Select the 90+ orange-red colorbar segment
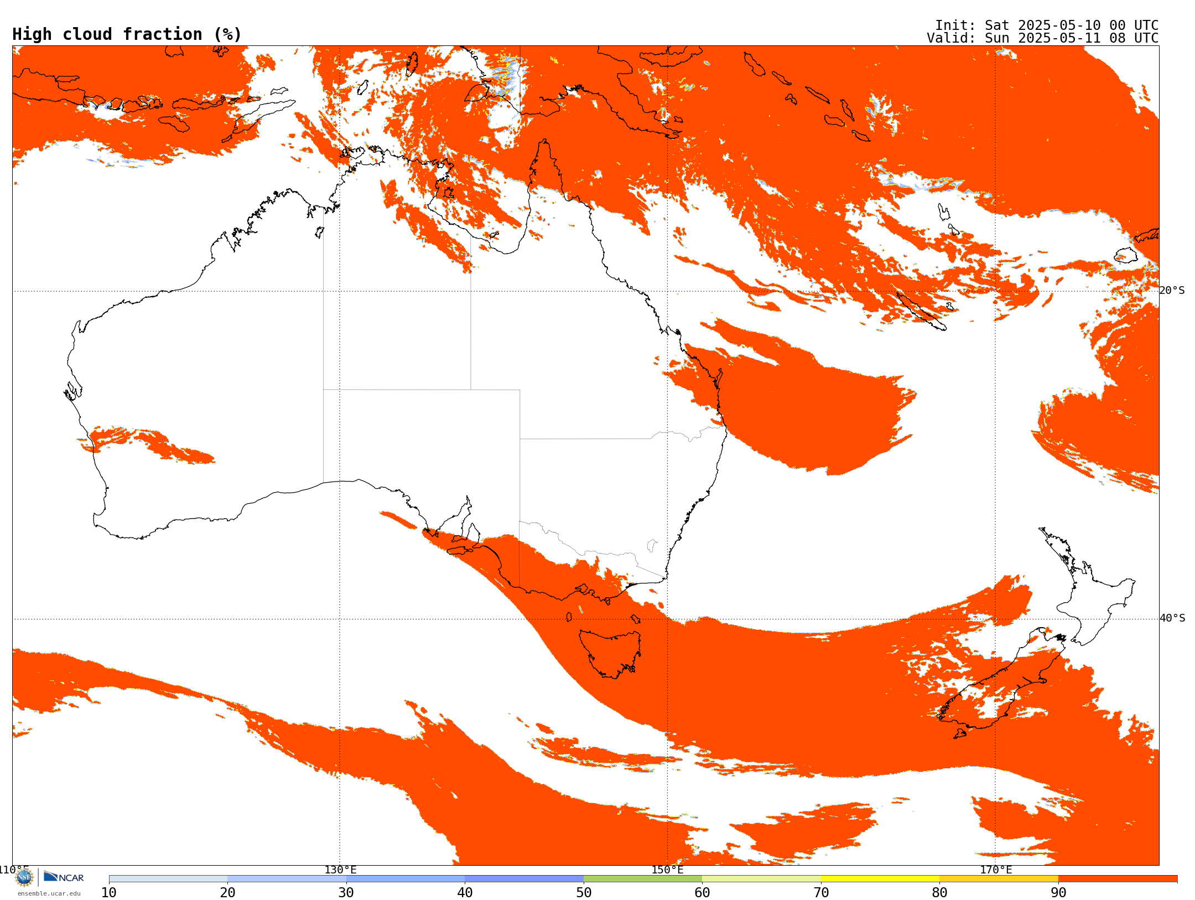 point(1118,879)
